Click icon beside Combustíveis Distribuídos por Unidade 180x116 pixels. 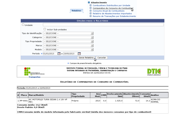(x=91, y=5)
